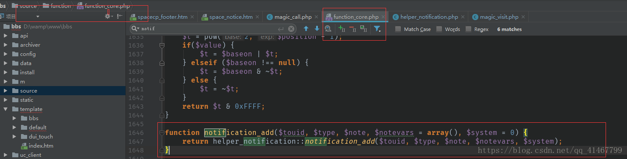Expand the config folder arrow

[6, 54]
